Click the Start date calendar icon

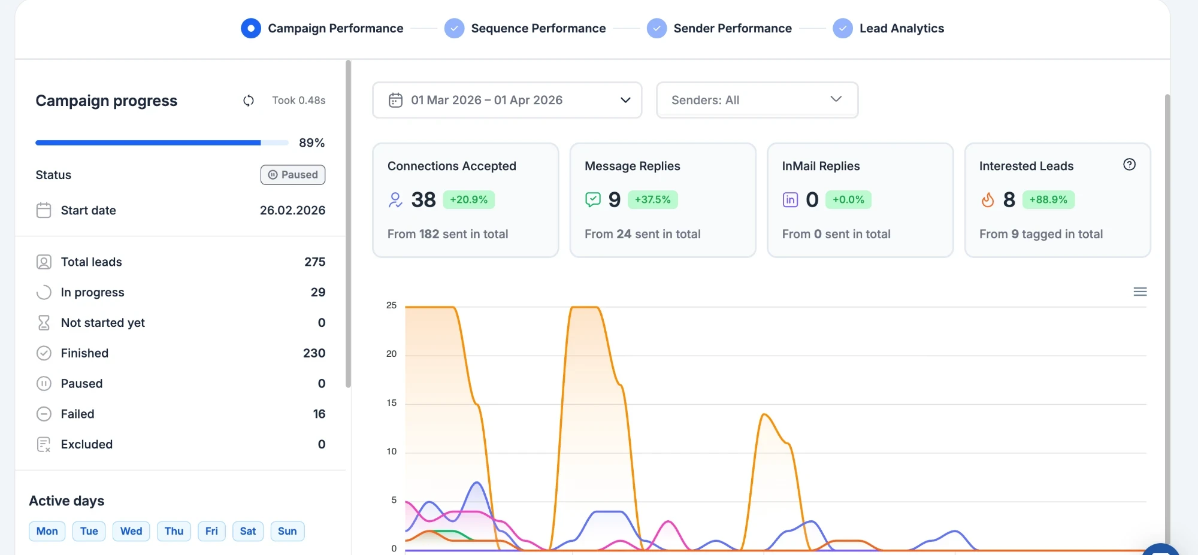point(44,210)
